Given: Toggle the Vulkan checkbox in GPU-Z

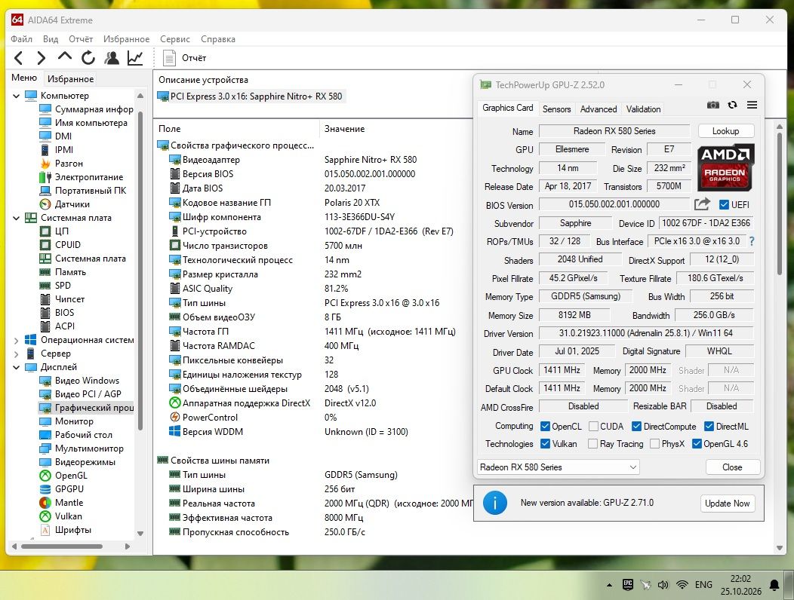Looking at the screenshot, I should coord(546,444).
